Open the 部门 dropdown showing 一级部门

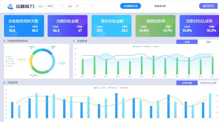click(55, 6)
